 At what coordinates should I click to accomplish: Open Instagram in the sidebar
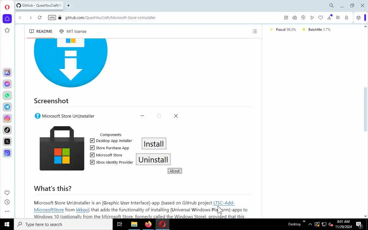point(7,118)
